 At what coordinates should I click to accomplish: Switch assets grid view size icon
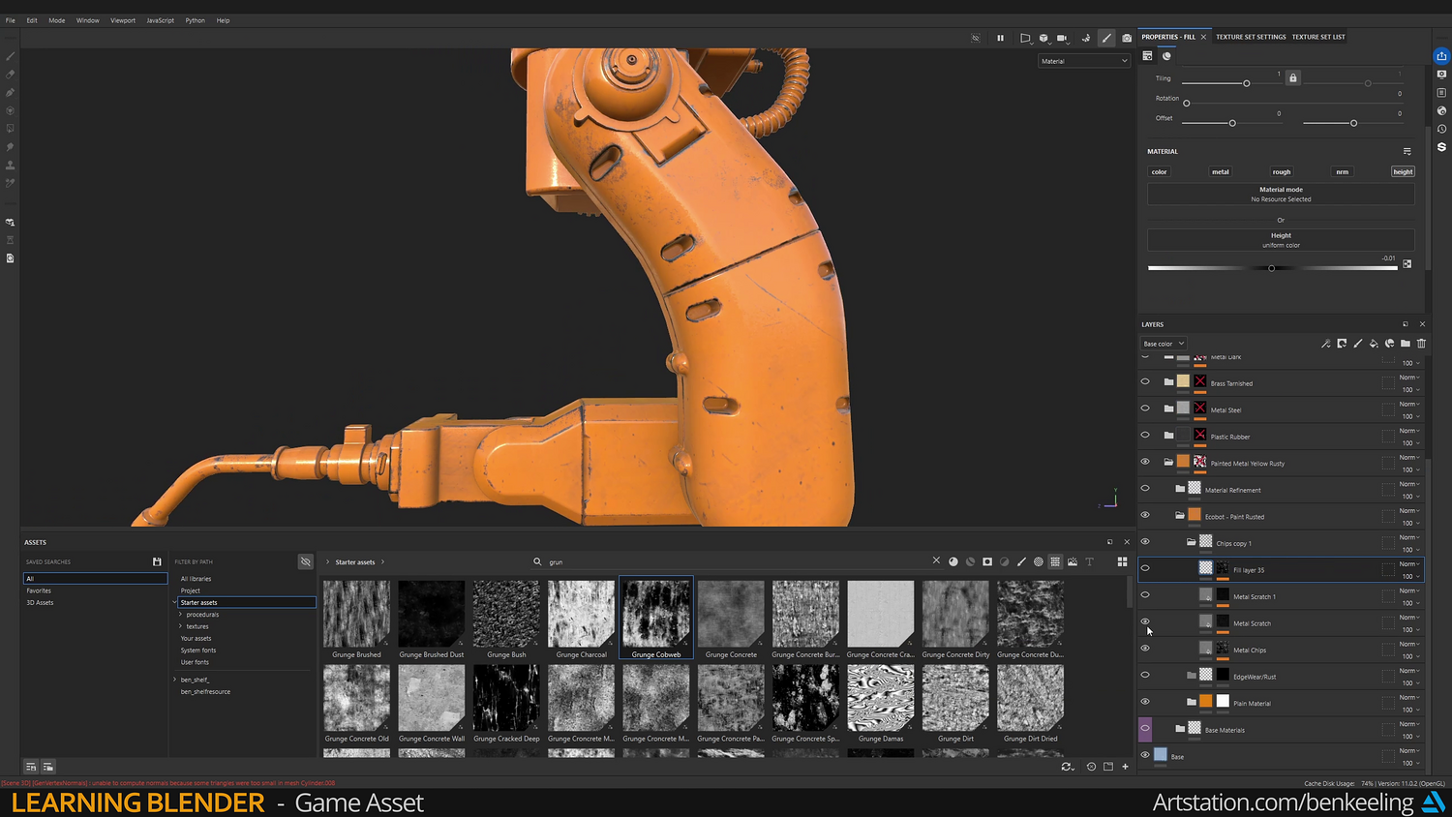click(1122, 561)
